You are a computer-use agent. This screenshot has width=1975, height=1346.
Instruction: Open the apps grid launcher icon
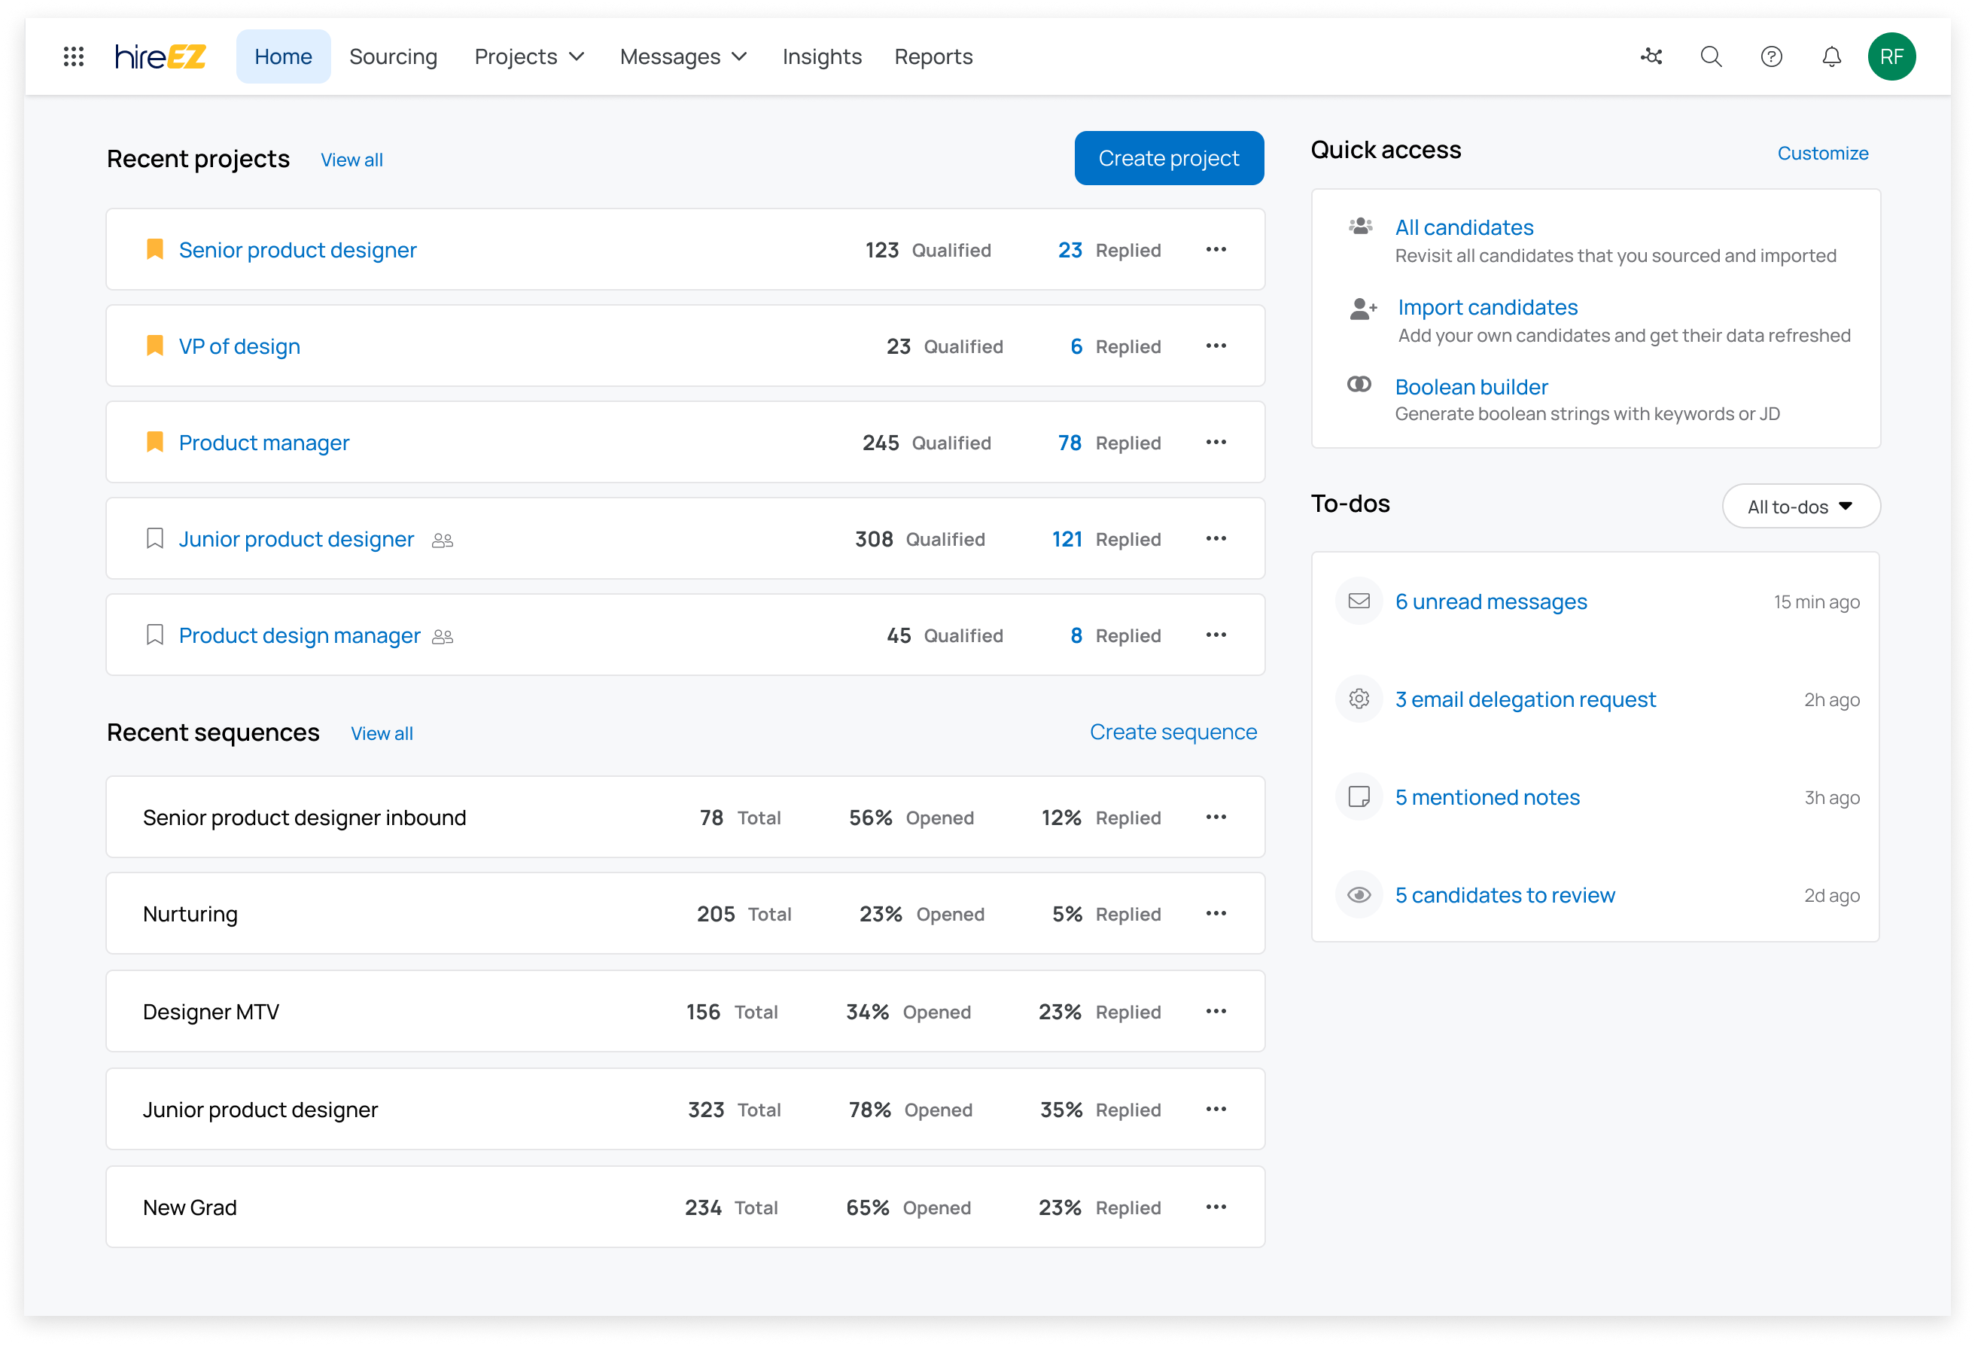74,57
